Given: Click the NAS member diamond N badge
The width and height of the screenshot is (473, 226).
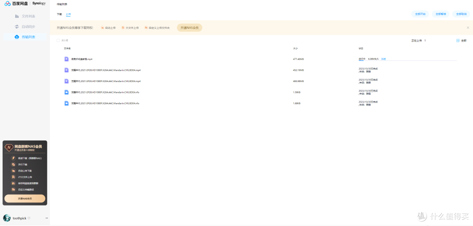Looking at the screenshot, I should coord(9,147).
